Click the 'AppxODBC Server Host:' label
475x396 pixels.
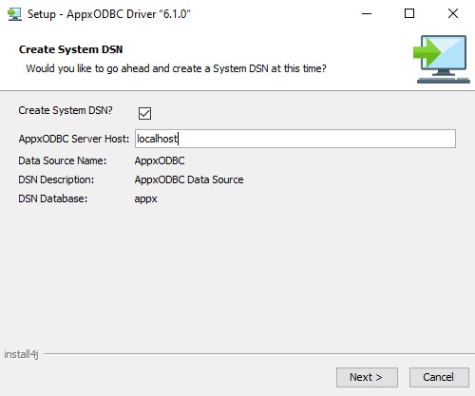pos(74,139)
